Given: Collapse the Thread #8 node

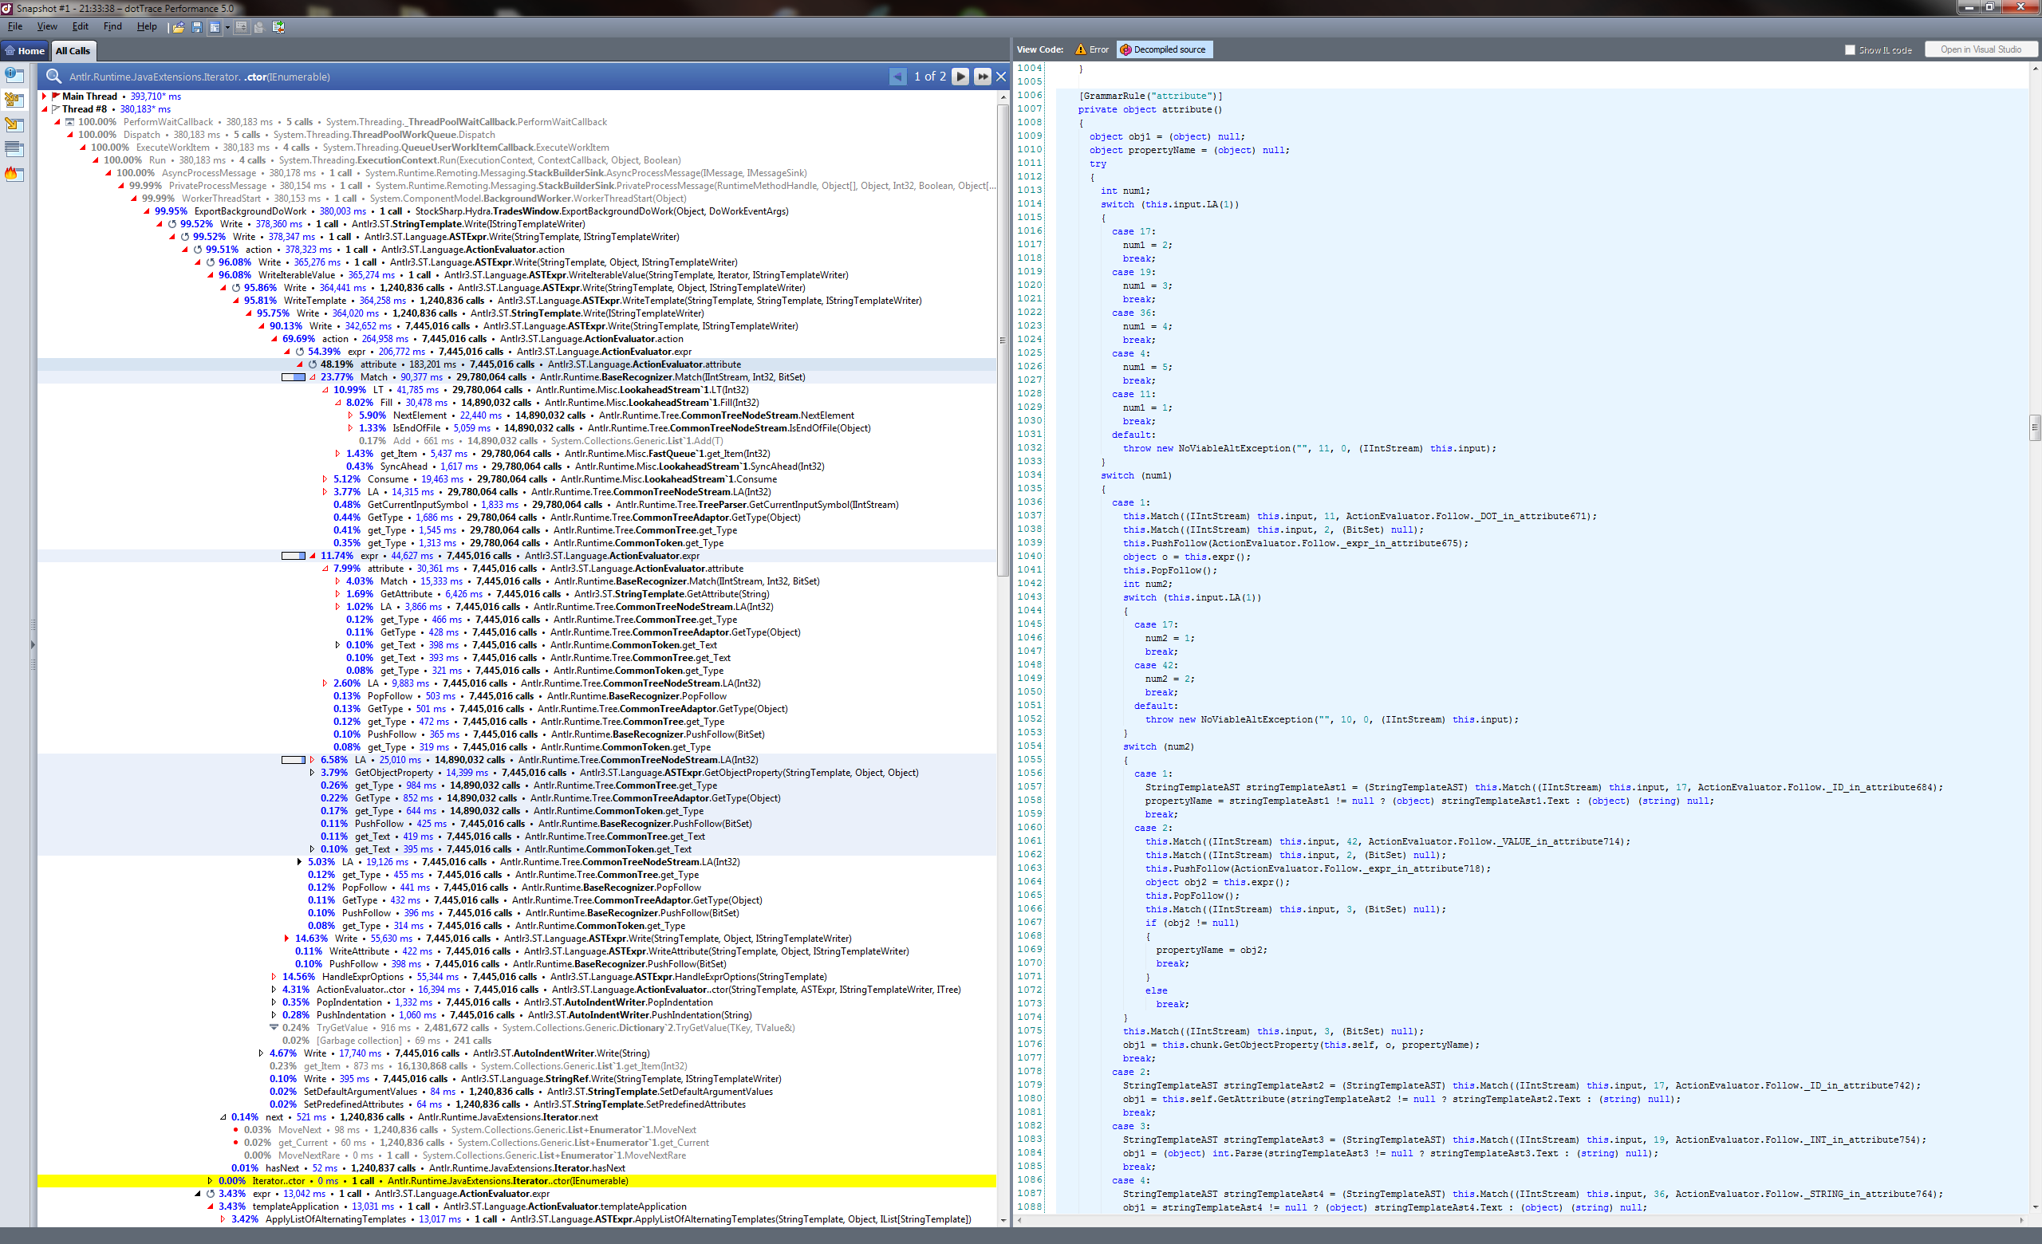Looking at the screenshot, I should [x=44, y=109].
